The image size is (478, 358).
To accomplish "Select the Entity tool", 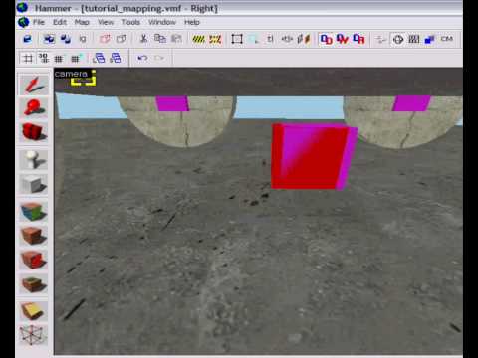I will click(34, 160).
